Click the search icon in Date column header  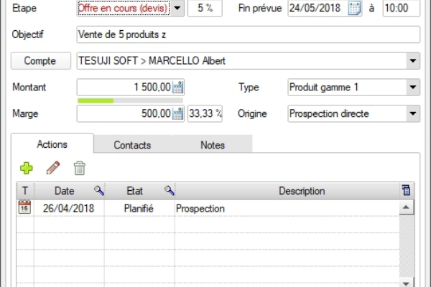pyautogui.click(x=98, y=191)
